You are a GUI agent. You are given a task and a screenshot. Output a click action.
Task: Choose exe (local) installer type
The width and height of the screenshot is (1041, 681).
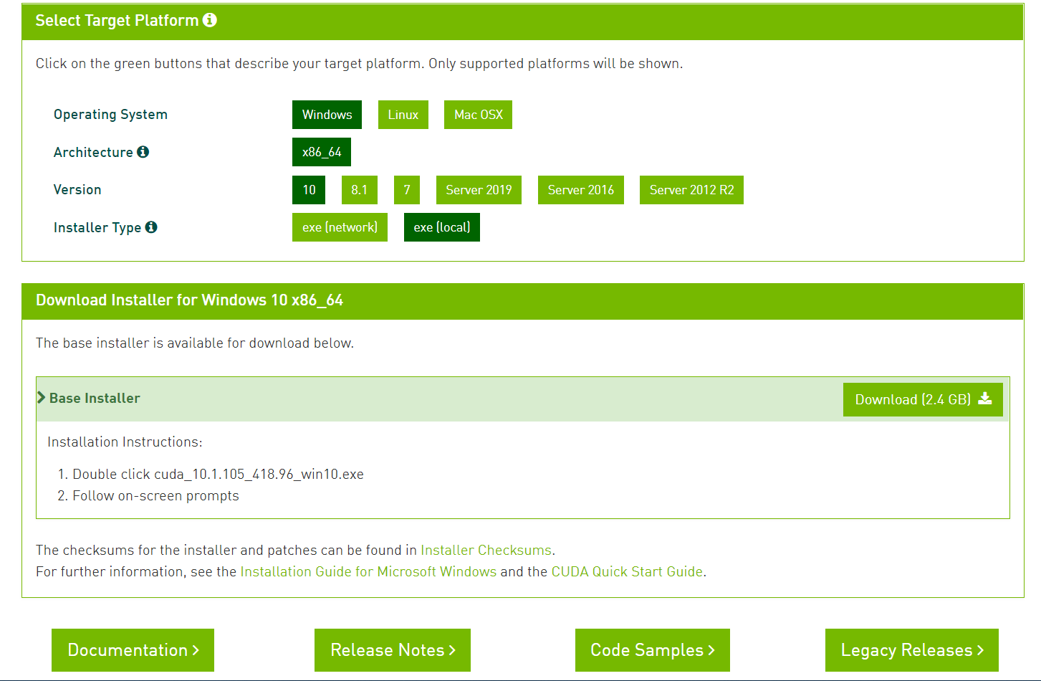[442, 227]
